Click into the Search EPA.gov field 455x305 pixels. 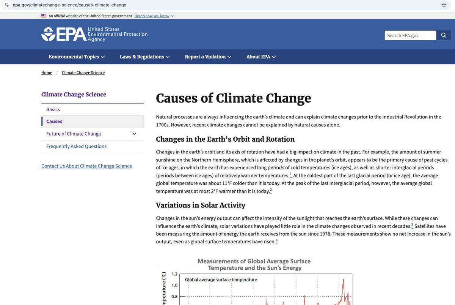410,35
